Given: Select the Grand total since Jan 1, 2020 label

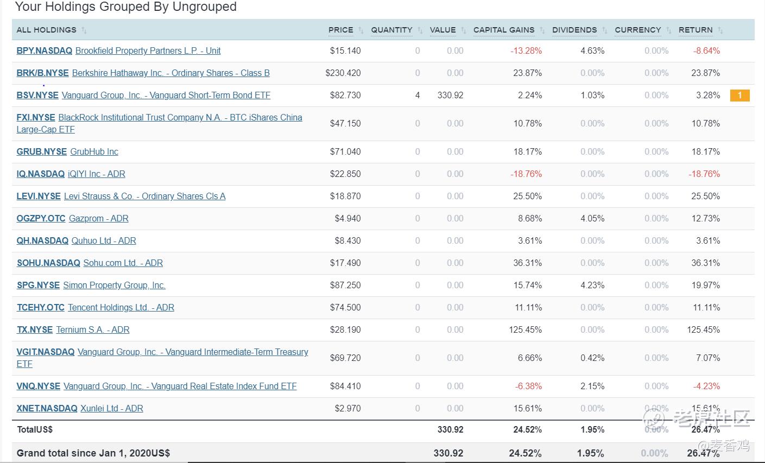Looking at the screenshot, I should click(93, 453).
